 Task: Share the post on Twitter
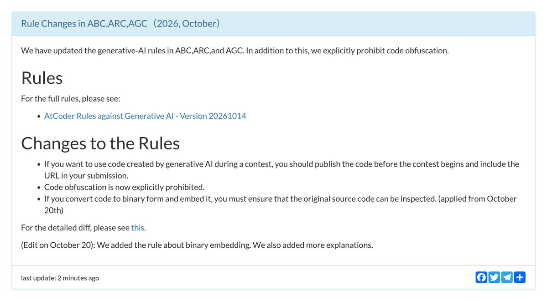tap(494, 277)
